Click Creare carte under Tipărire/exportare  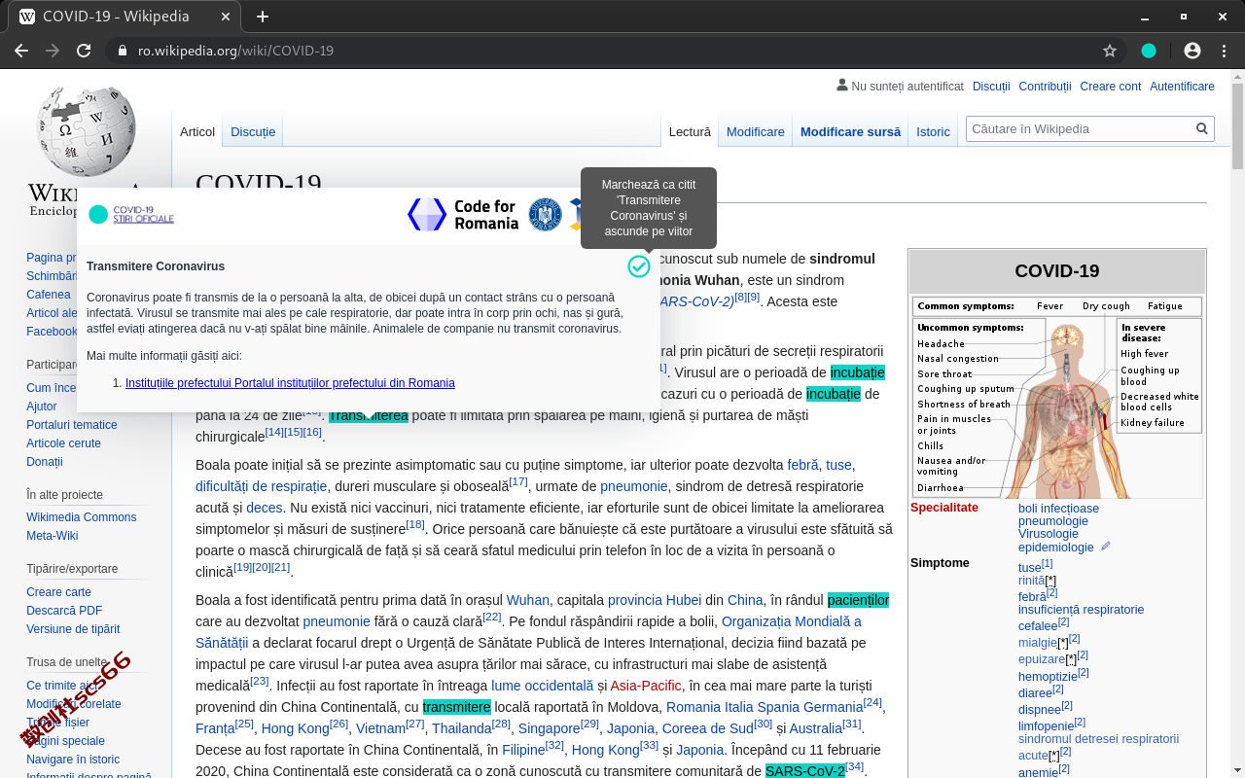58,592
